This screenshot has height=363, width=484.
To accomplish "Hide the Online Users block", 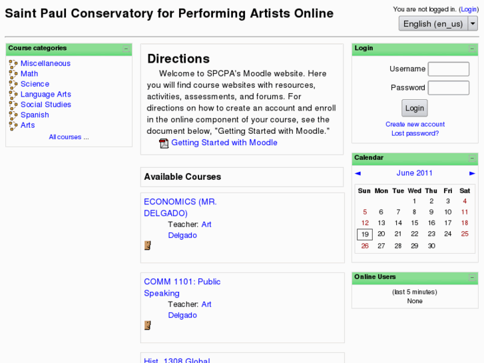I will [472, 278].
